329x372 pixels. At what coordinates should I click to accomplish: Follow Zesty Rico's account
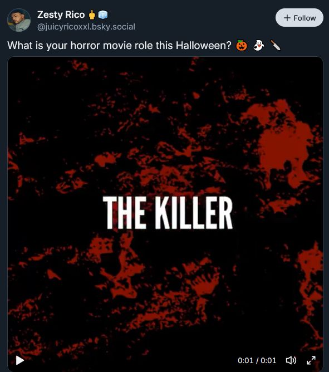(299, 18)
